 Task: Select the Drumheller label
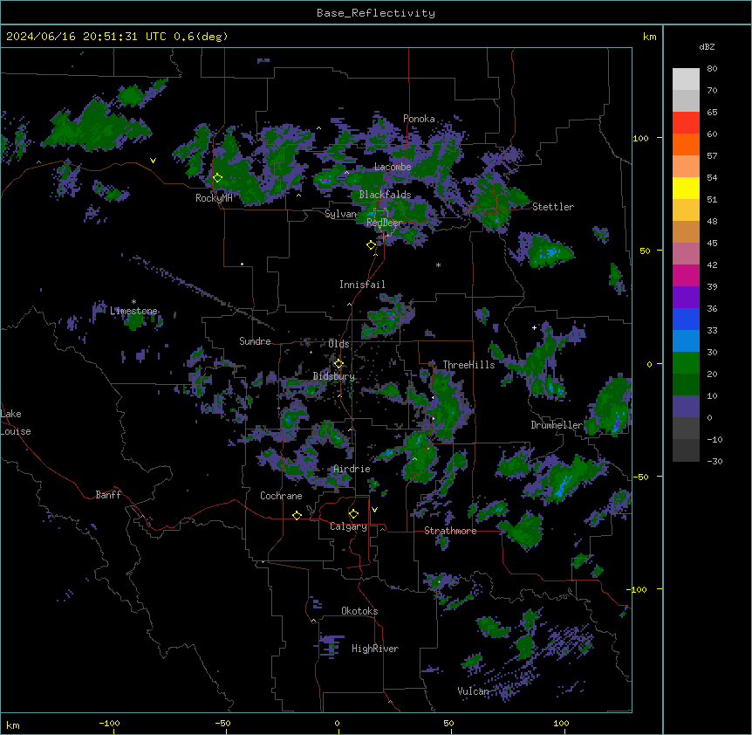click(x=557, y=425)
